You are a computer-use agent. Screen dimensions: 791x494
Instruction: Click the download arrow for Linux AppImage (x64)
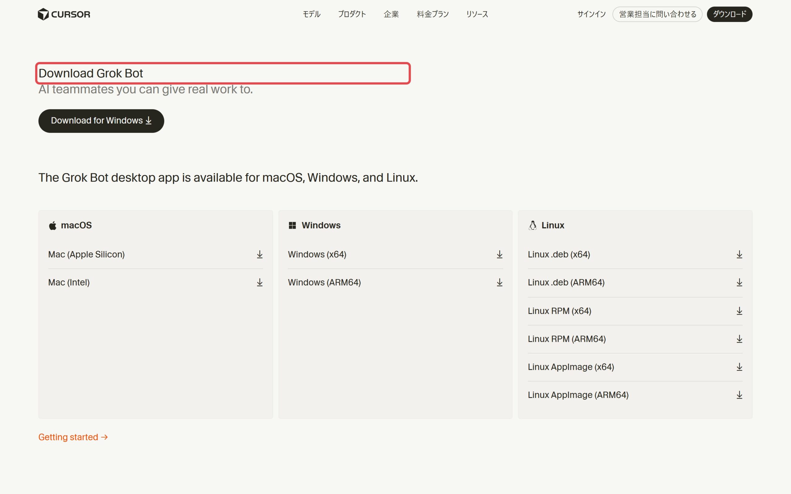click(x=739, y=367)
